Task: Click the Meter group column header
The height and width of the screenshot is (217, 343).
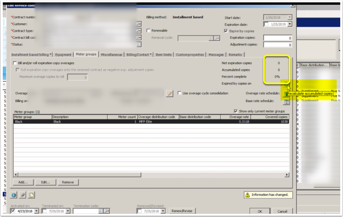Action: pos(32,117)
